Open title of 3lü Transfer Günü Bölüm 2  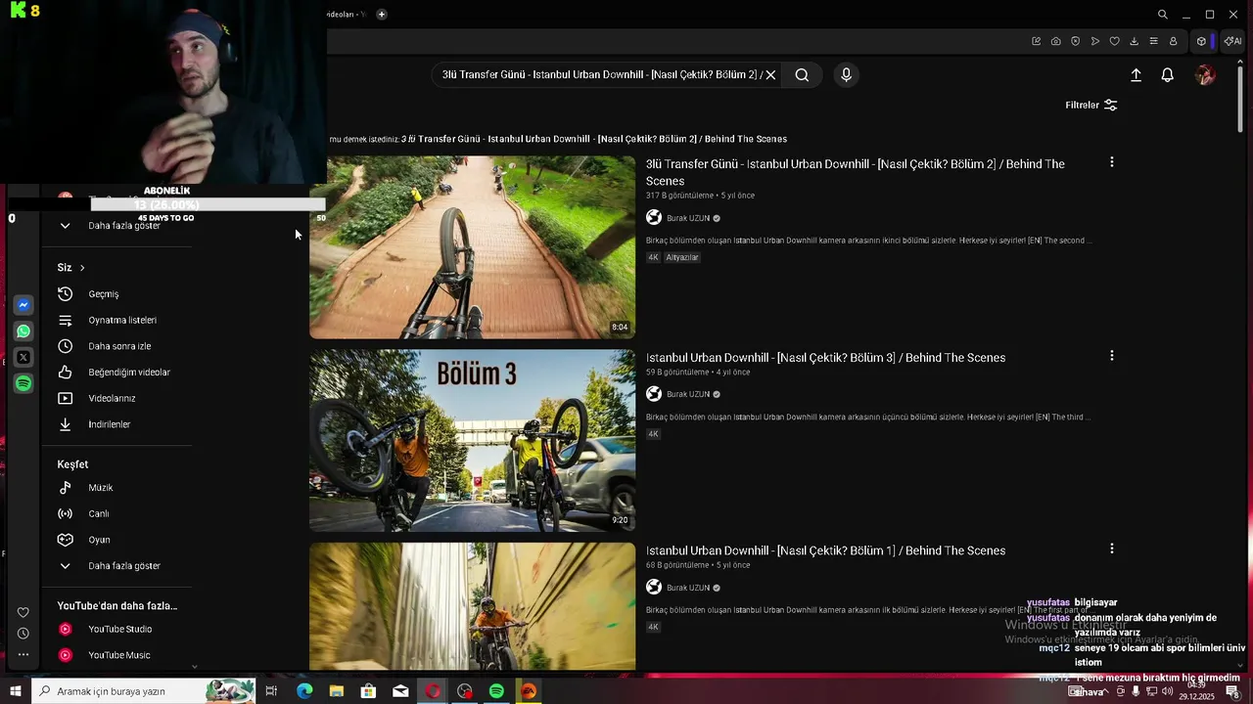855,172
